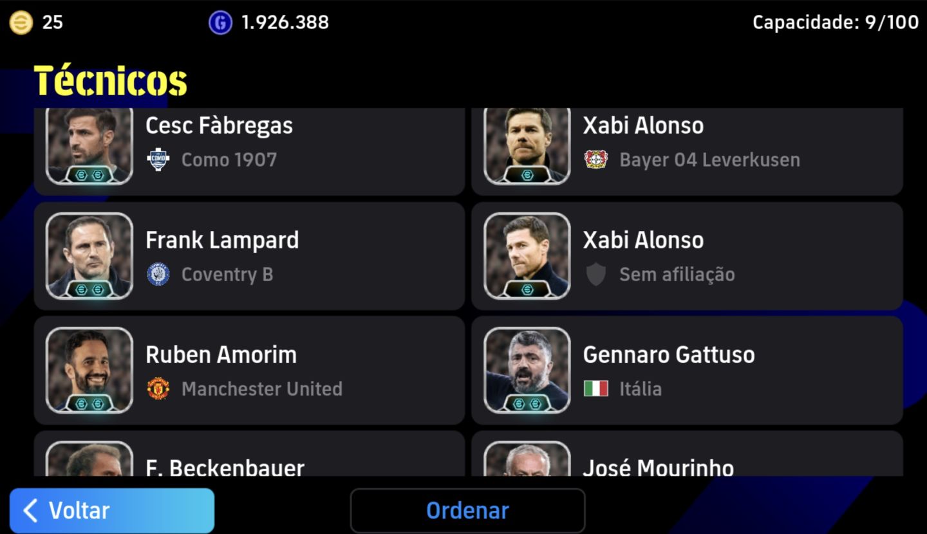The image size is (927, 534).
Task: Click the gold eFootball coin icon
Action: pos(21,23)
